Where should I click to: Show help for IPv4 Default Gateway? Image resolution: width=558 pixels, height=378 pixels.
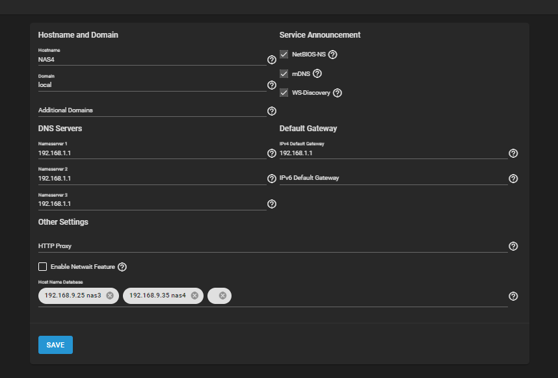click(513, 153)
